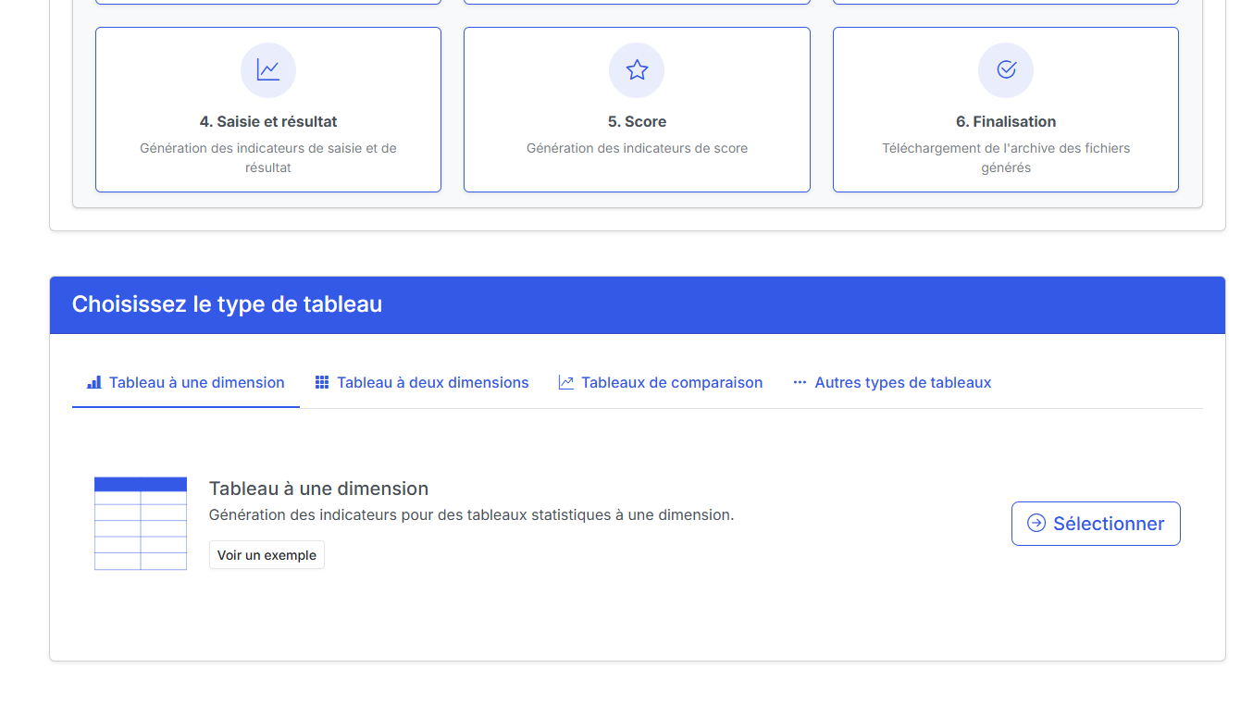Click the "5. Score" card title

tap(637, 121)
